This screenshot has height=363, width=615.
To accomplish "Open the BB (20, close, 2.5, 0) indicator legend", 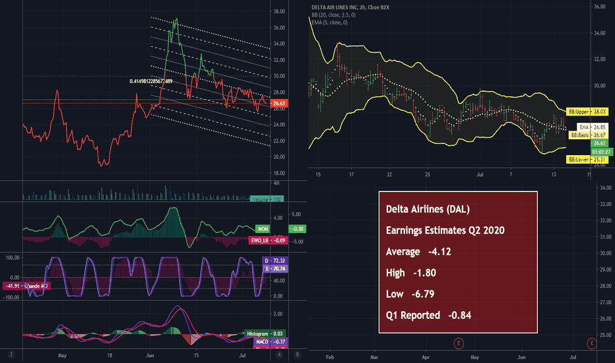I will 333,15.
